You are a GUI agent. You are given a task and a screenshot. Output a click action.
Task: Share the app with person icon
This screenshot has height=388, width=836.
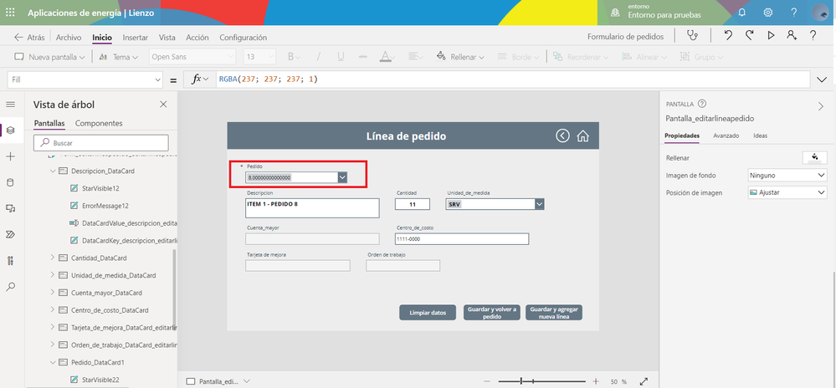(792, 36)
